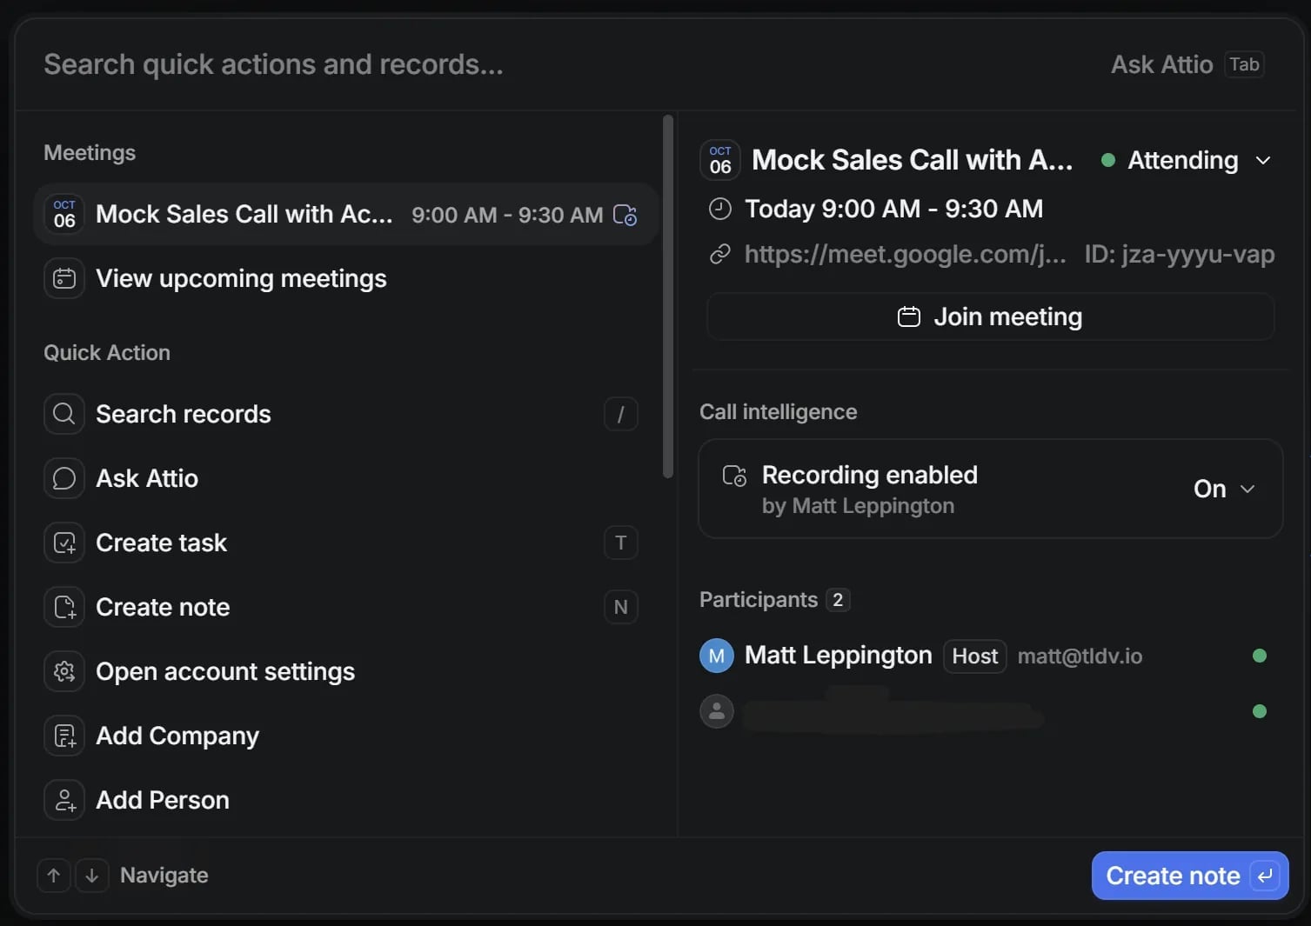Click the anonymous participant avatar icon
This screenshot has width=1311, height=926.
click(717, 711)
